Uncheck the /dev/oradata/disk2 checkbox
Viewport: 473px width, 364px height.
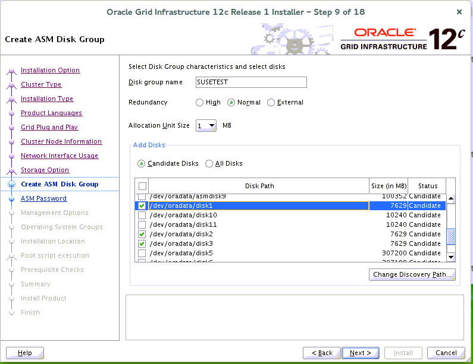point(142,234)
